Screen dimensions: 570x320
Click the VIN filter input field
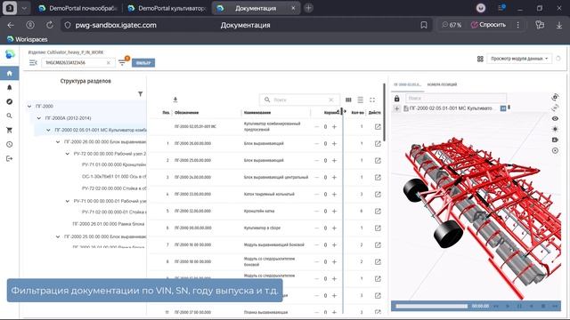pos(75,63)
